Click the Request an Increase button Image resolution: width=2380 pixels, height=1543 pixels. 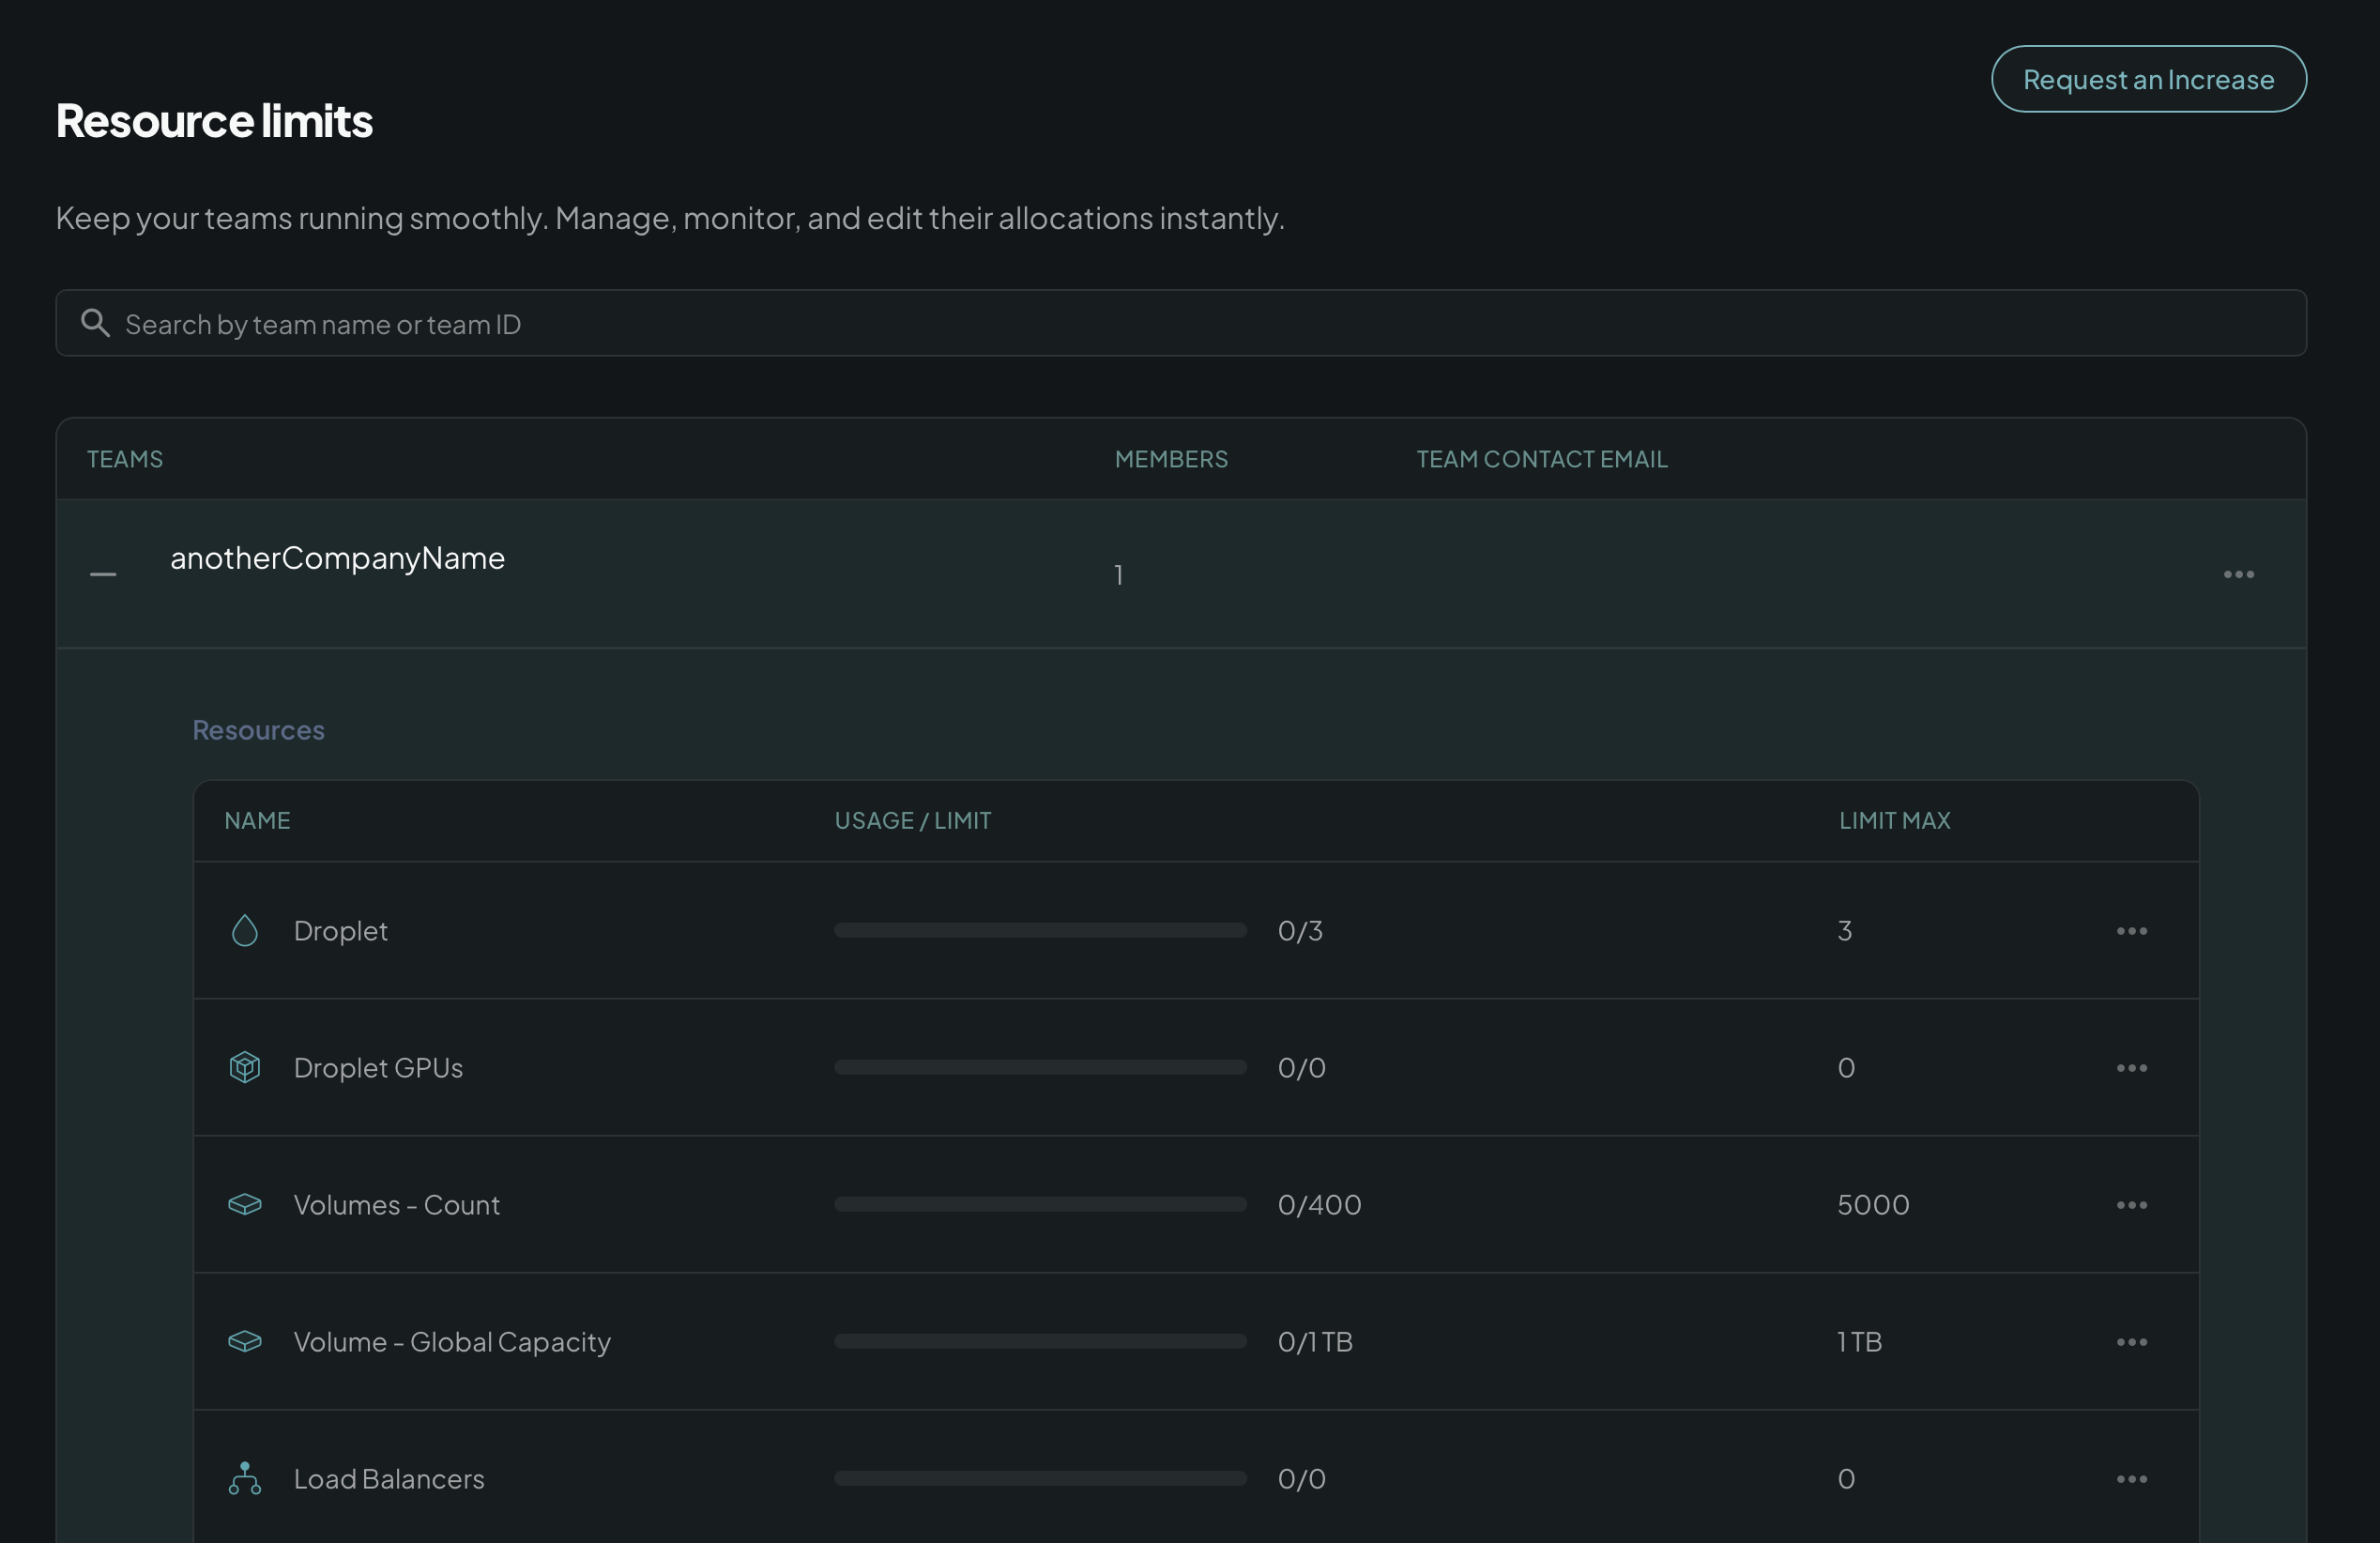2149,79
